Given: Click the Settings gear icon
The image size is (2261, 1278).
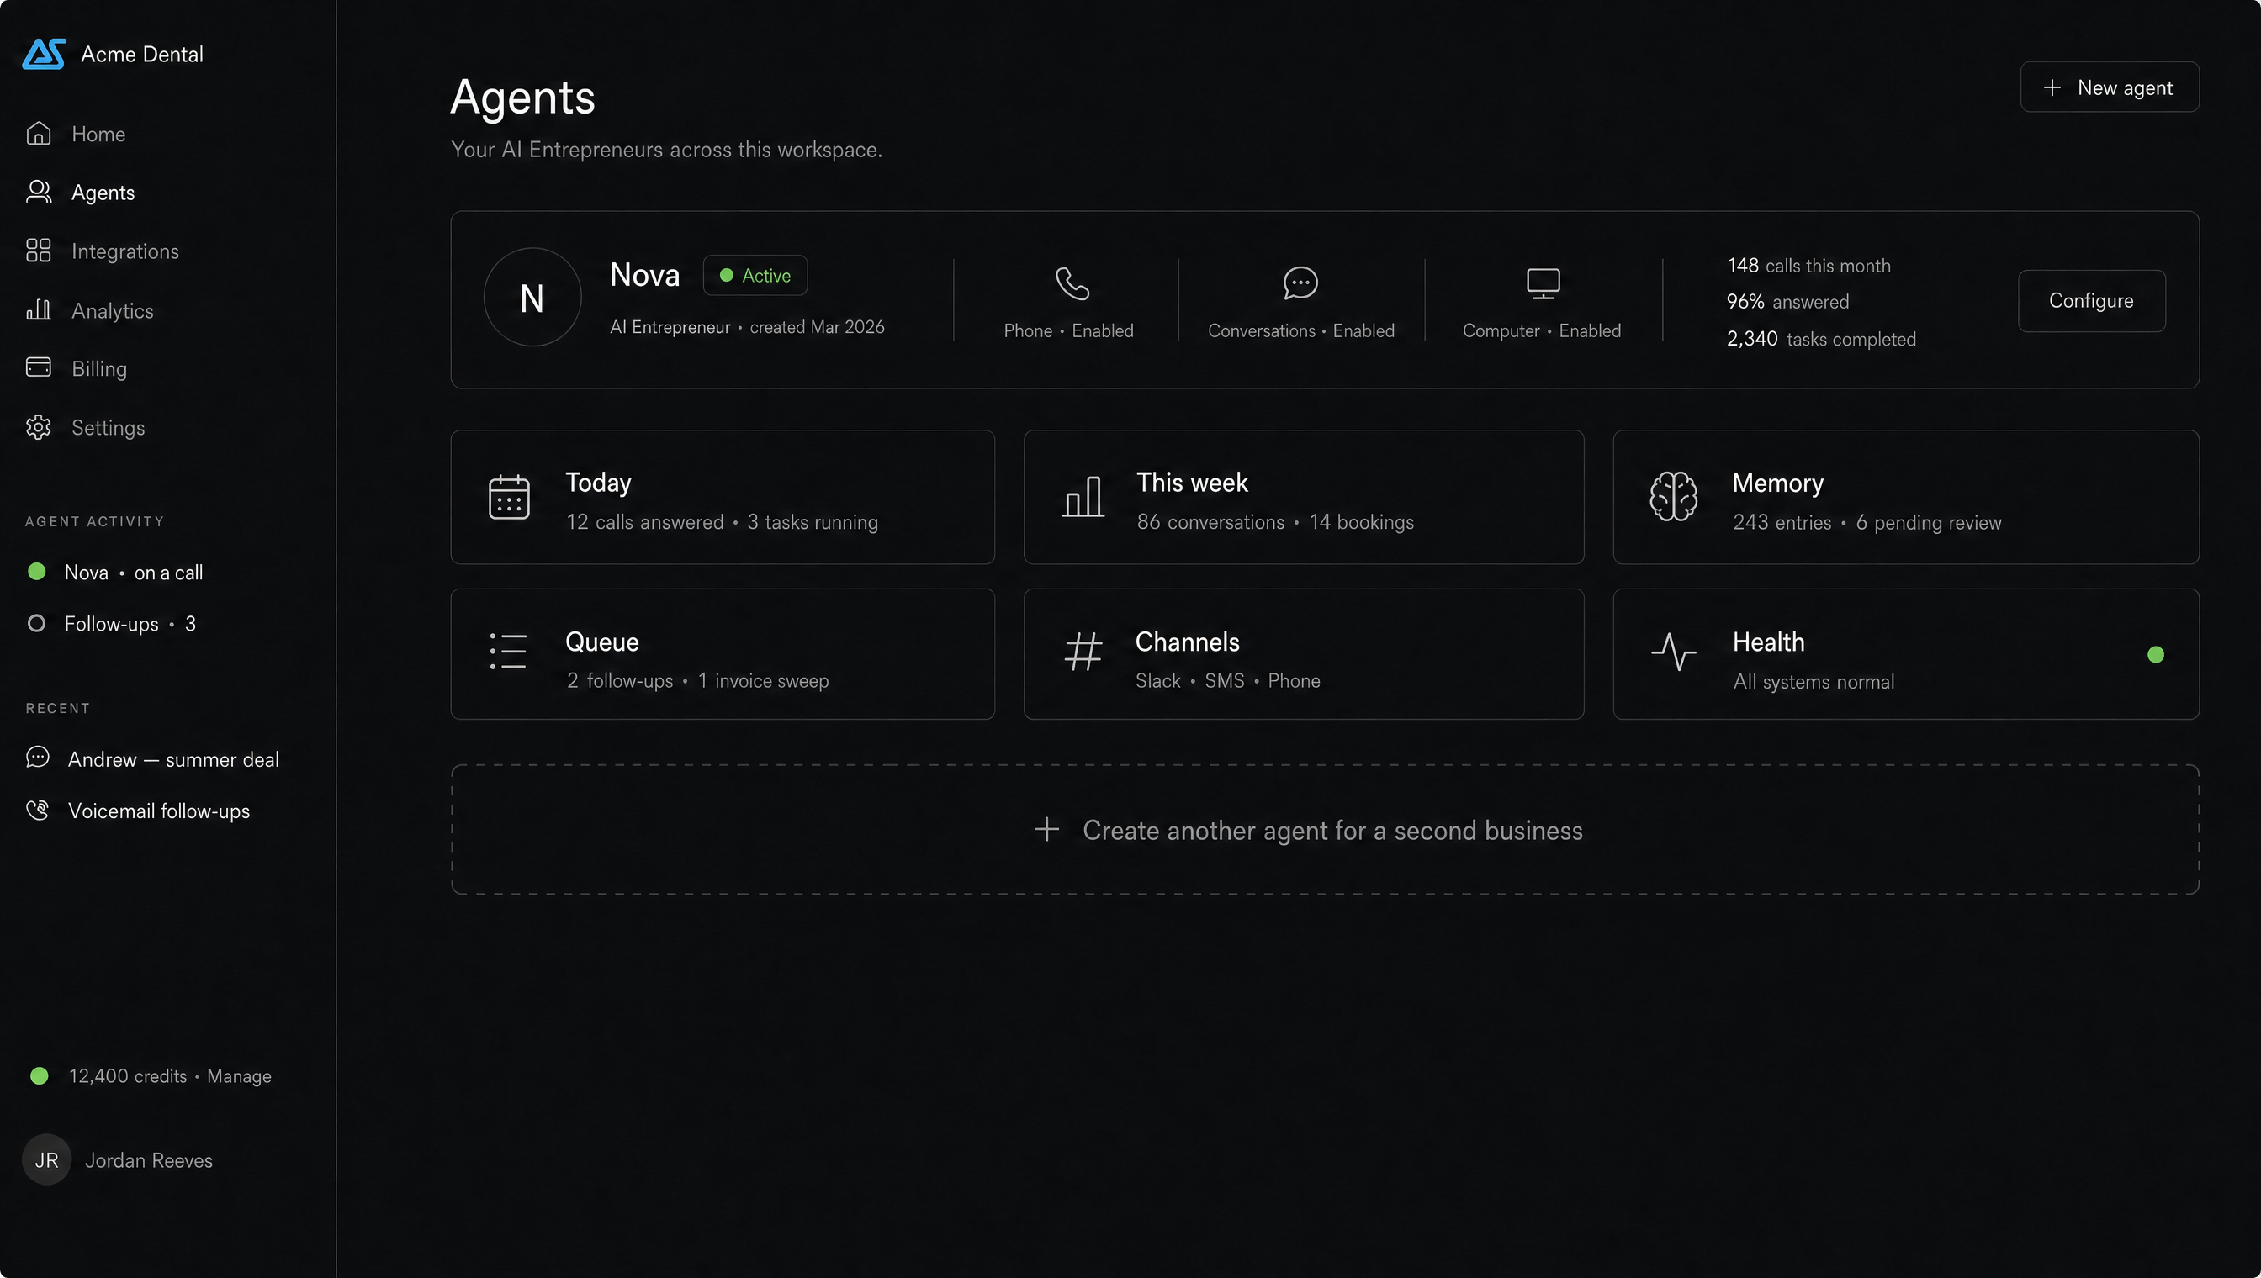Looking at the screenshot, I should click(39, 427).
